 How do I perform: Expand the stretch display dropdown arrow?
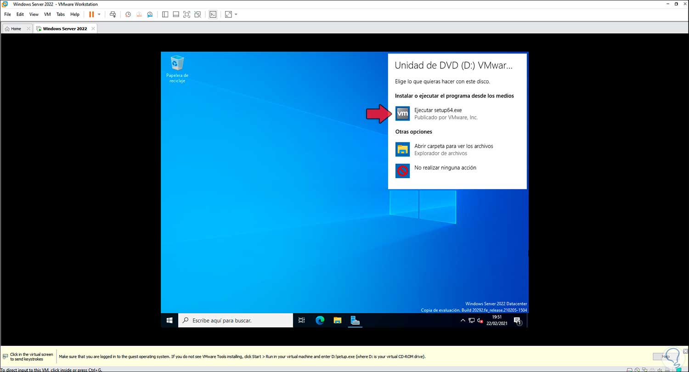click(x=236, y=14)
